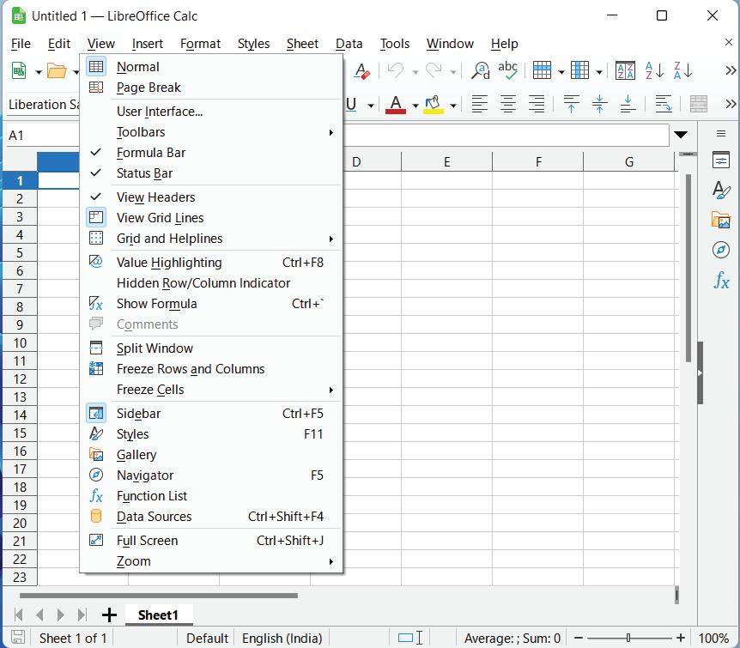Click the New spreadsheet icon
This screenshot has width=740, height=648.
coord(19,71)
